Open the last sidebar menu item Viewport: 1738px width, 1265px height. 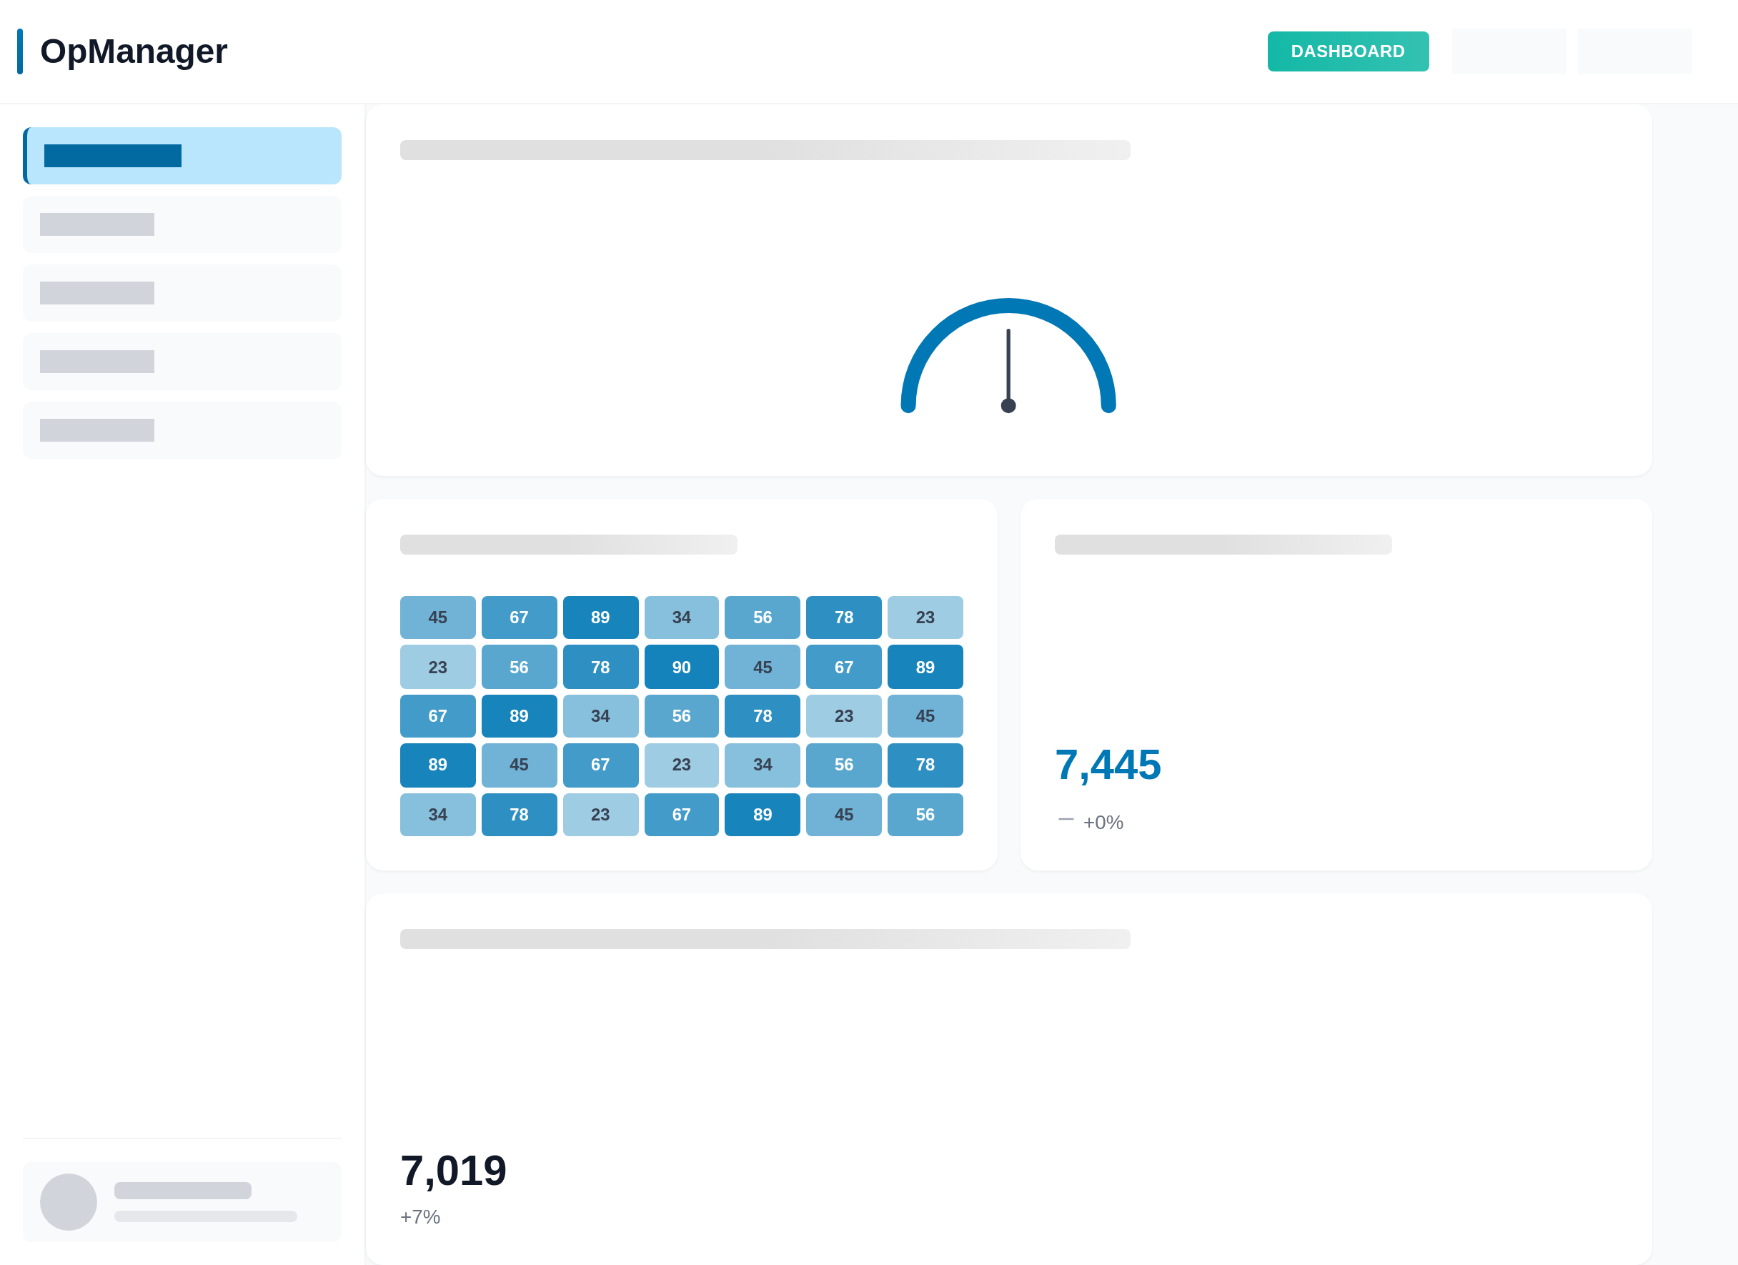point(182,430)
